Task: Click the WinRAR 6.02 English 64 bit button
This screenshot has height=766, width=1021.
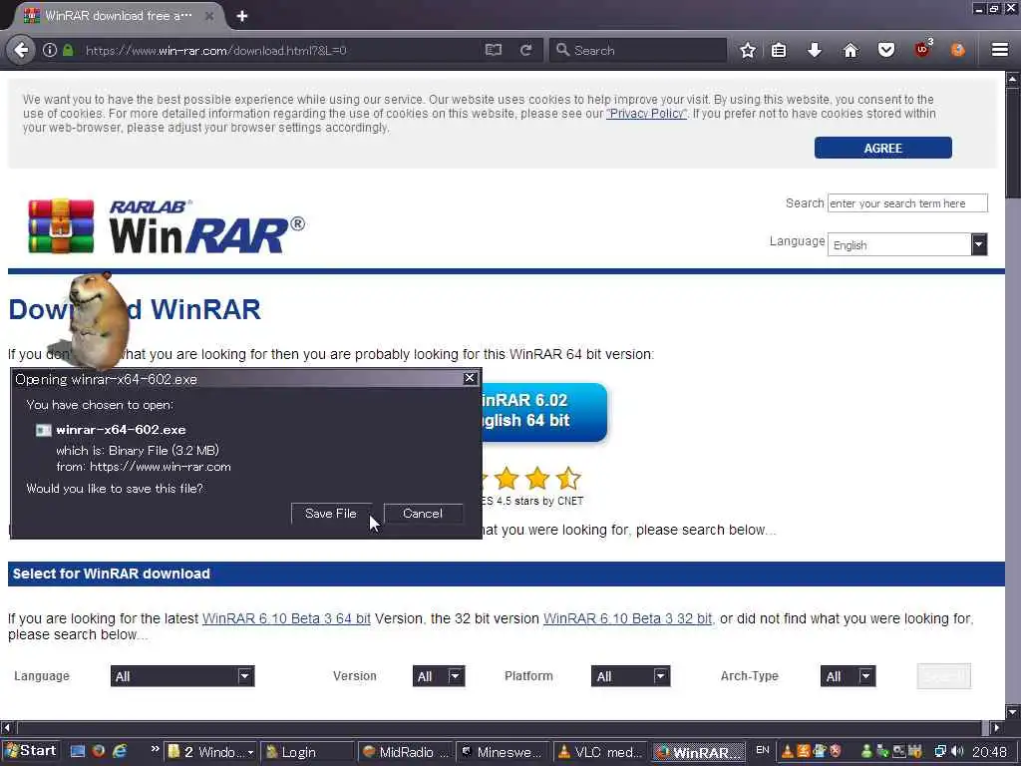Action: [x=544, y=411]
